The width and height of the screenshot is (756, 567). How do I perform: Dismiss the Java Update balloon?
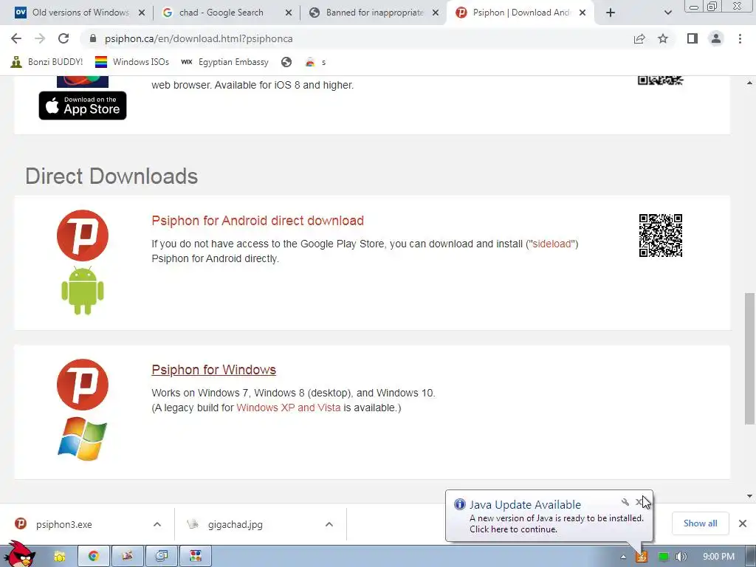tap(639, 502)
